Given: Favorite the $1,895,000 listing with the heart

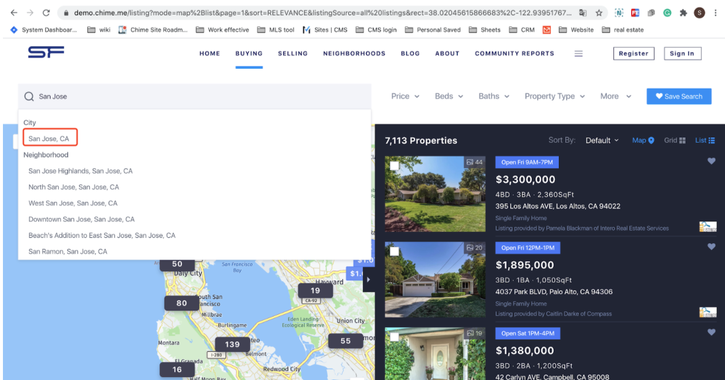Looking at the screenshot, I should point(711,247).
